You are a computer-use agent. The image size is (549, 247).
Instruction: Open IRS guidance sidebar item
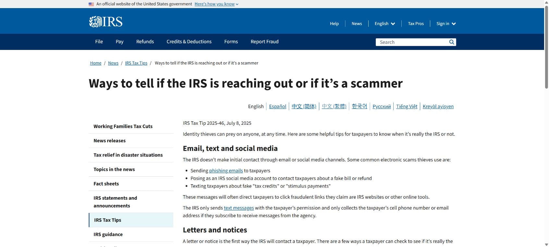(x=131, y=234)
